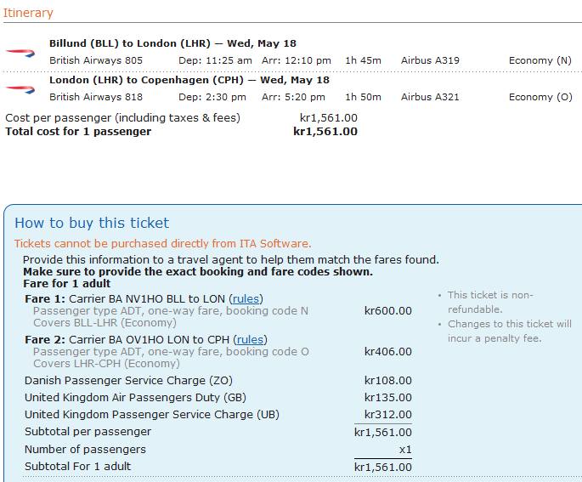Open the rules link for Fare 1
Image resolution: width=582 pixels, height=482 pixels.
point(246,298)
